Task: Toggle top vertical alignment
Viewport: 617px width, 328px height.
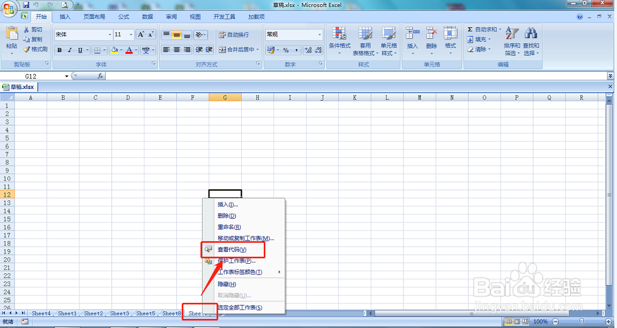Action: [167, 35]
